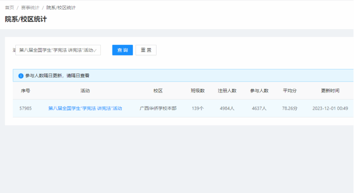The image size is (354, 193).
Task: Select the 注册人数 column header
Action: click(x=227, y=91)
